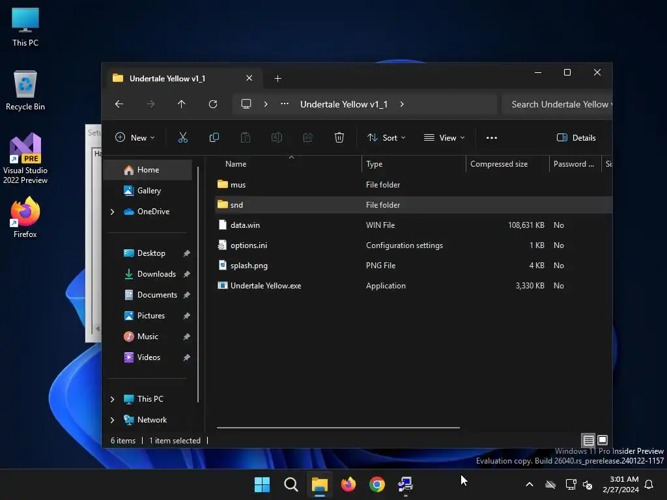The height and width of the screenshot is (500, 667).
Task: Expand the This PC tree node
Action: (x=112, y=399)
